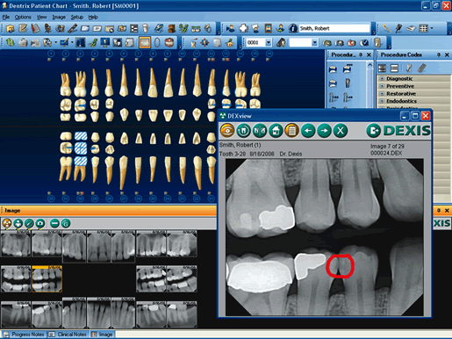
Task: Open the 0001 provider dropdown
Action: tap(269, 43)
